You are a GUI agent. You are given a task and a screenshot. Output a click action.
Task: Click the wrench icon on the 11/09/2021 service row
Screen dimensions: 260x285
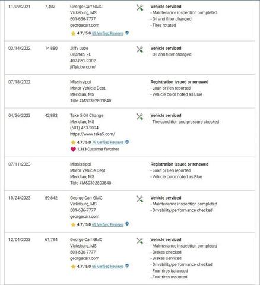pos(139,8)
